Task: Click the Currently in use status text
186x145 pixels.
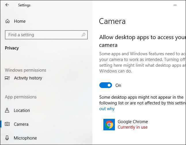Action: (x=132, y=127)
